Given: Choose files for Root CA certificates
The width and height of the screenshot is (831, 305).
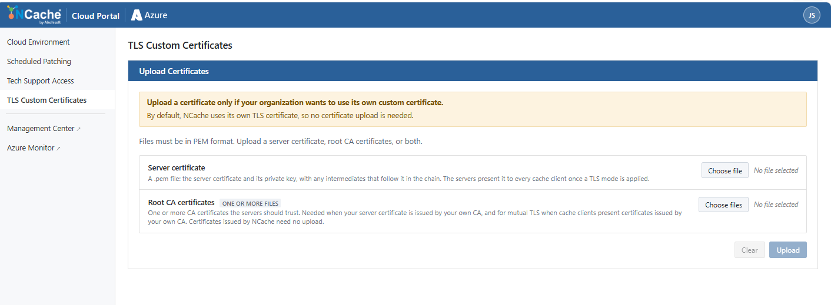Looking at the screenshot, I should (724, 205).
